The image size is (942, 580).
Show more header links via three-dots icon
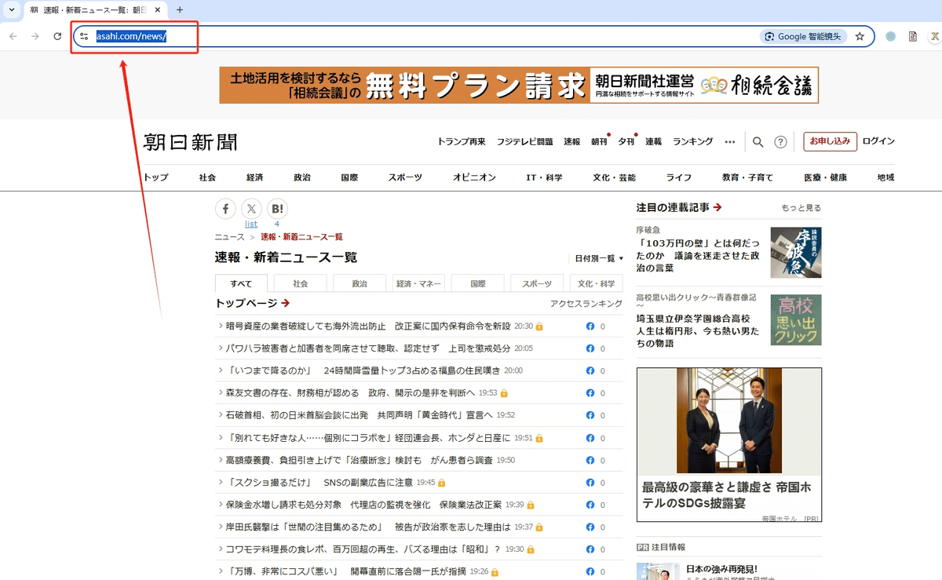(730, 142)
